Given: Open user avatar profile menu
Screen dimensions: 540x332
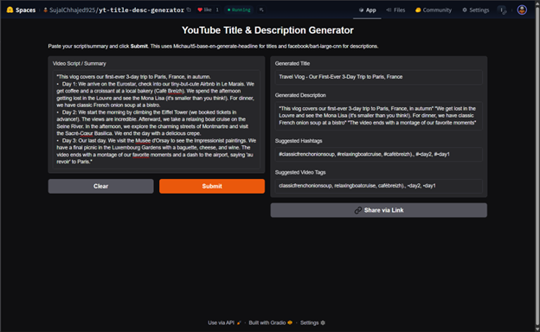Looking at the screenshot, I should [522, 10].
